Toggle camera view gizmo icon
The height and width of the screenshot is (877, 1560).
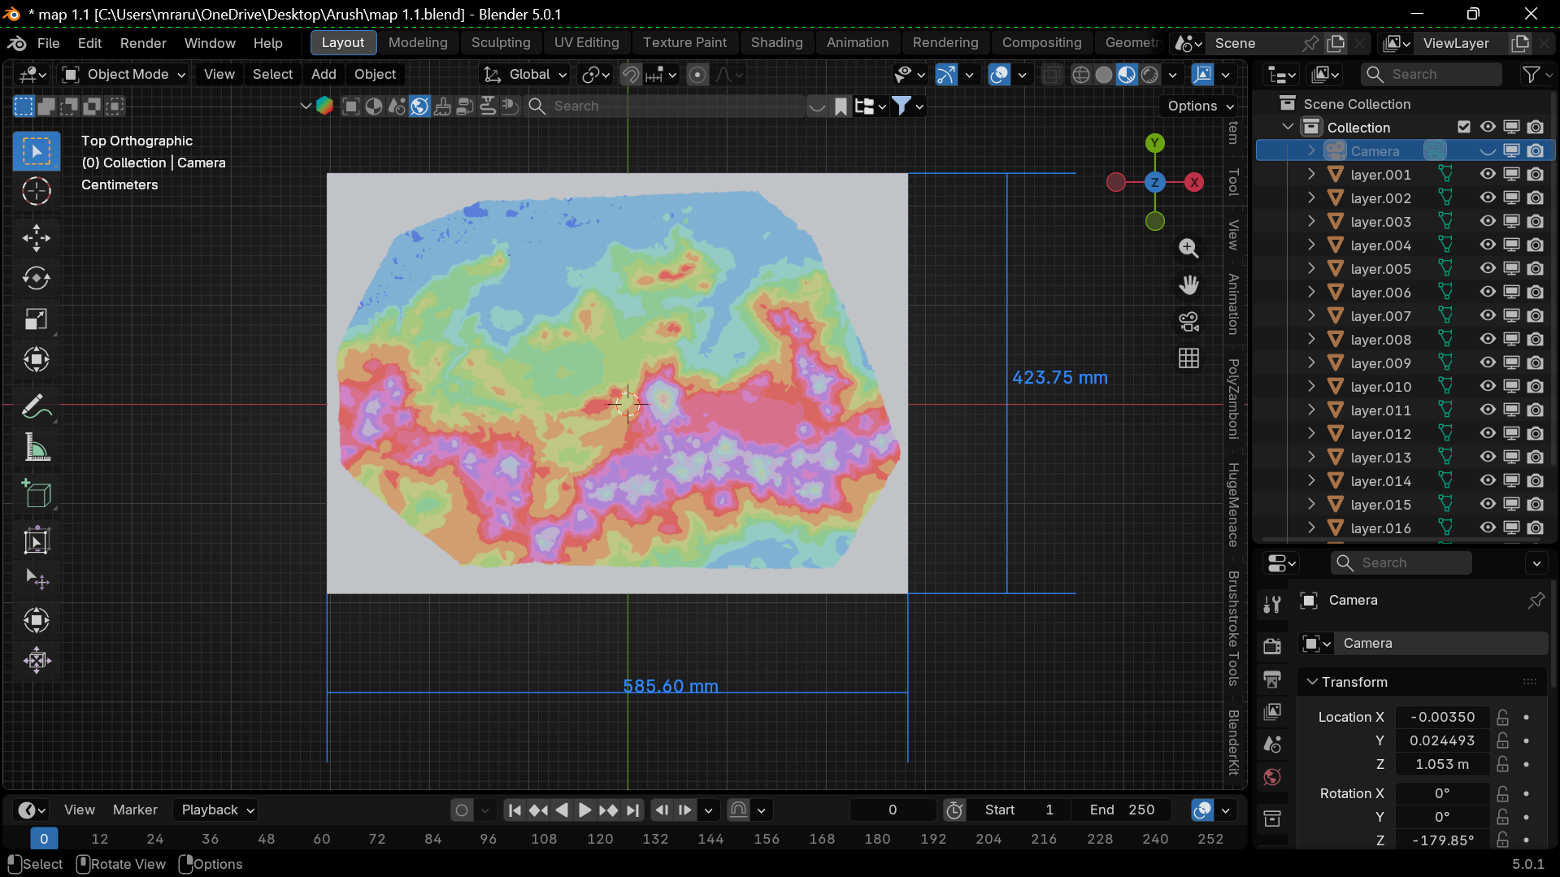click(1188, 322)
